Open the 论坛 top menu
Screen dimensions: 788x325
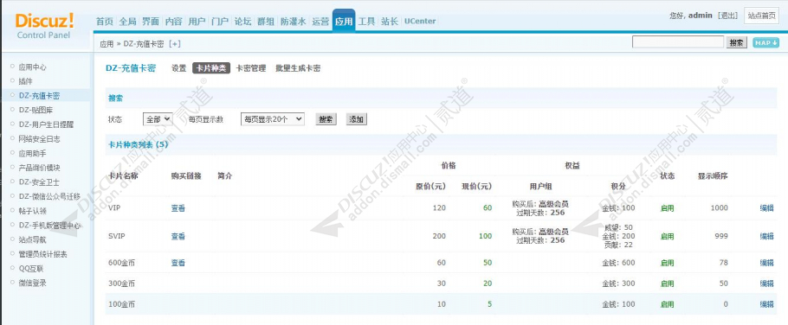pyautogui.click(x=243, y=22)
